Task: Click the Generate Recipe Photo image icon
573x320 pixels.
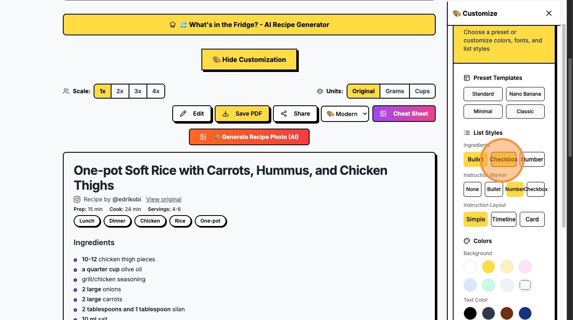Action: coord(203,137)
